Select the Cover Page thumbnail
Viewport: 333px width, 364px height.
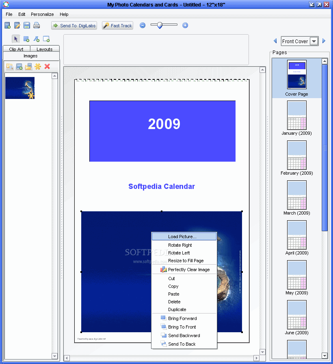point(296,75)
